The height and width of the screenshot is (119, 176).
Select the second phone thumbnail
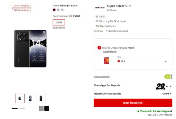point(30,98)
